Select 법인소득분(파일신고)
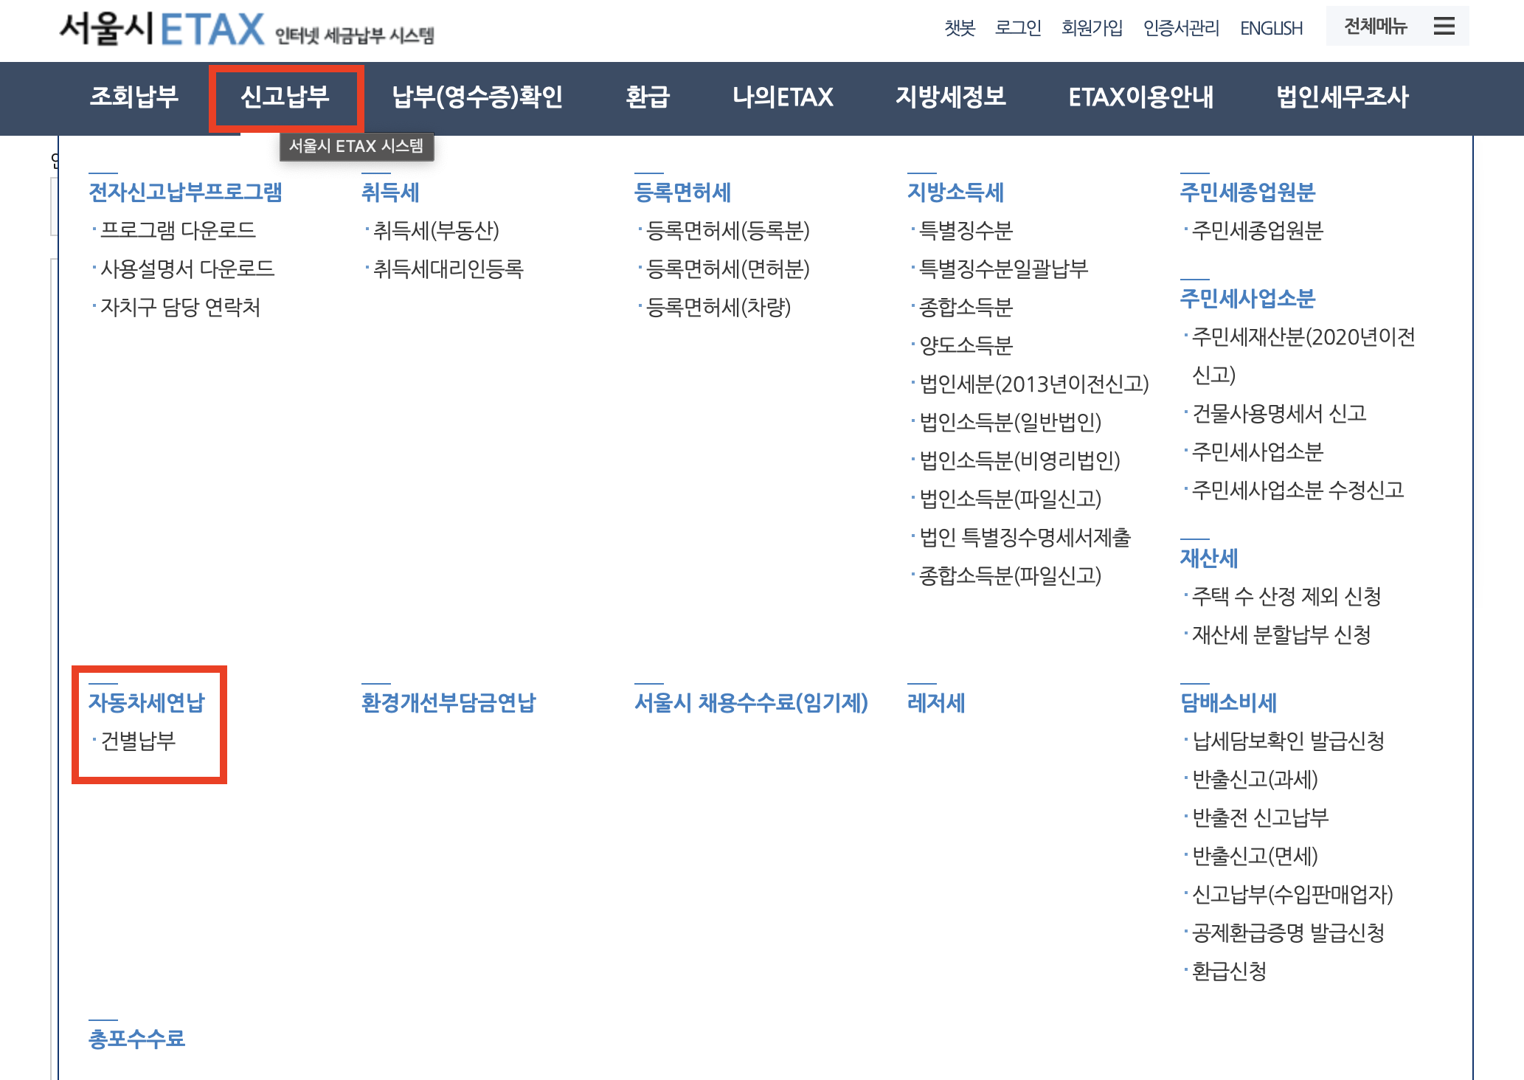Screen dimensions: 1524x1080 click(1011, 499)
